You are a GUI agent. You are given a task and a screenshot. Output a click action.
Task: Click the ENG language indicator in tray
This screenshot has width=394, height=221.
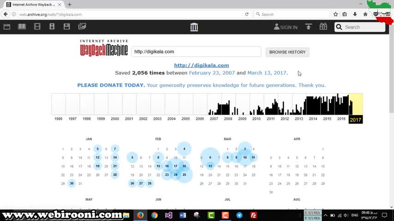click(354, 215)
